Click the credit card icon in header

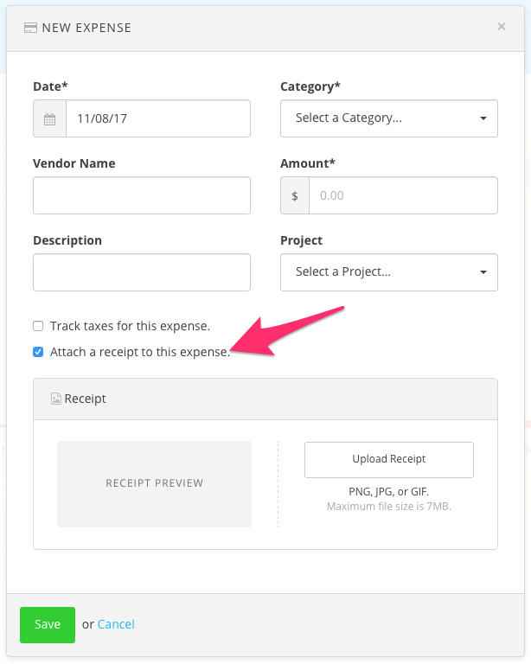point(30,28)
